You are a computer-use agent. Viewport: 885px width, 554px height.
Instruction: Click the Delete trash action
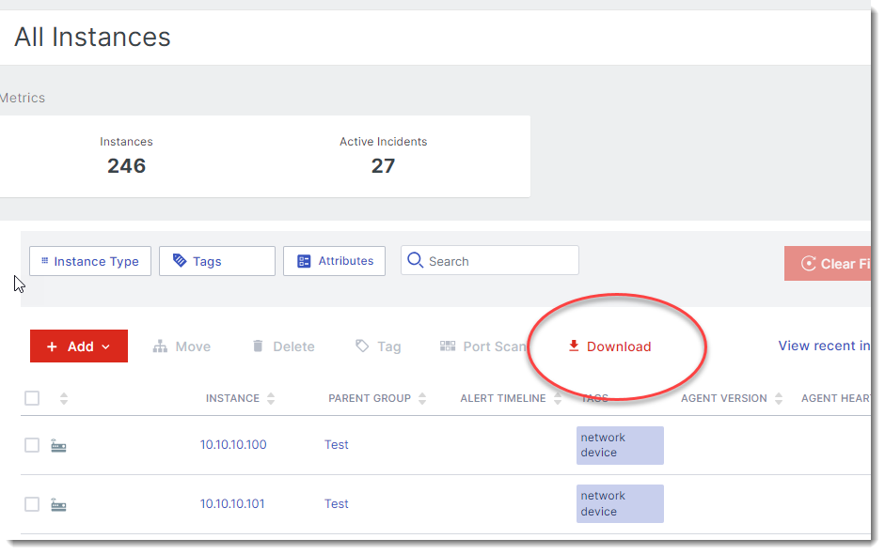pos(283,346)
